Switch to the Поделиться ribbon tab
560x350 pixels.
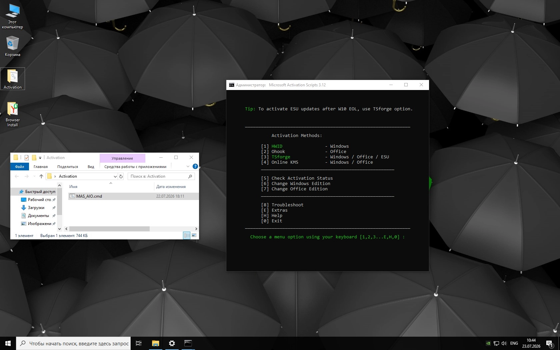68,167
